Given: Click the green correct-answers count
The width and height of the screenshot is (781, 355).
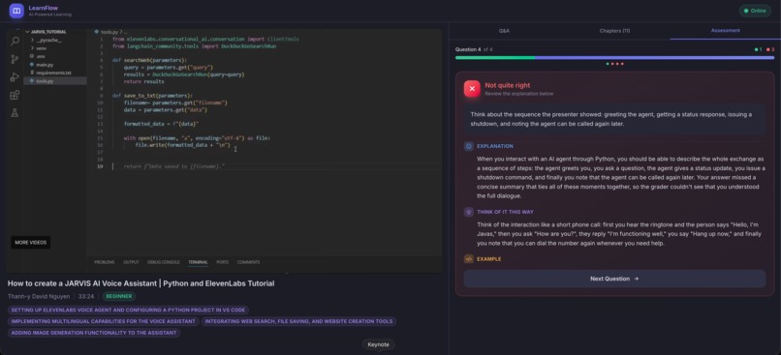Looking at the screenshot, I should click(758, 49).
